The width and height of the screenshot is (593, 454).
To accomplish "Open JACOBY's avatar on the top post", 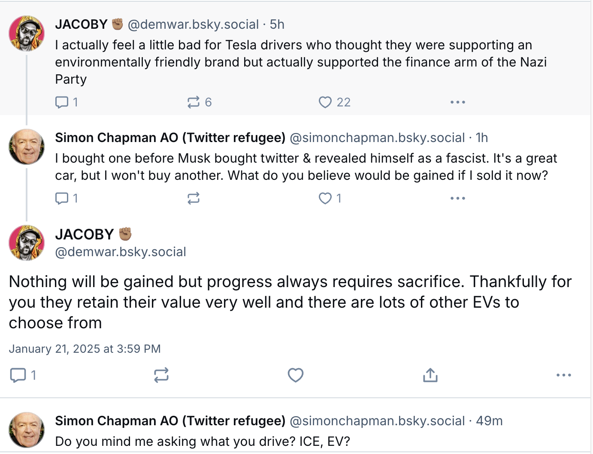I will [27, 33].
